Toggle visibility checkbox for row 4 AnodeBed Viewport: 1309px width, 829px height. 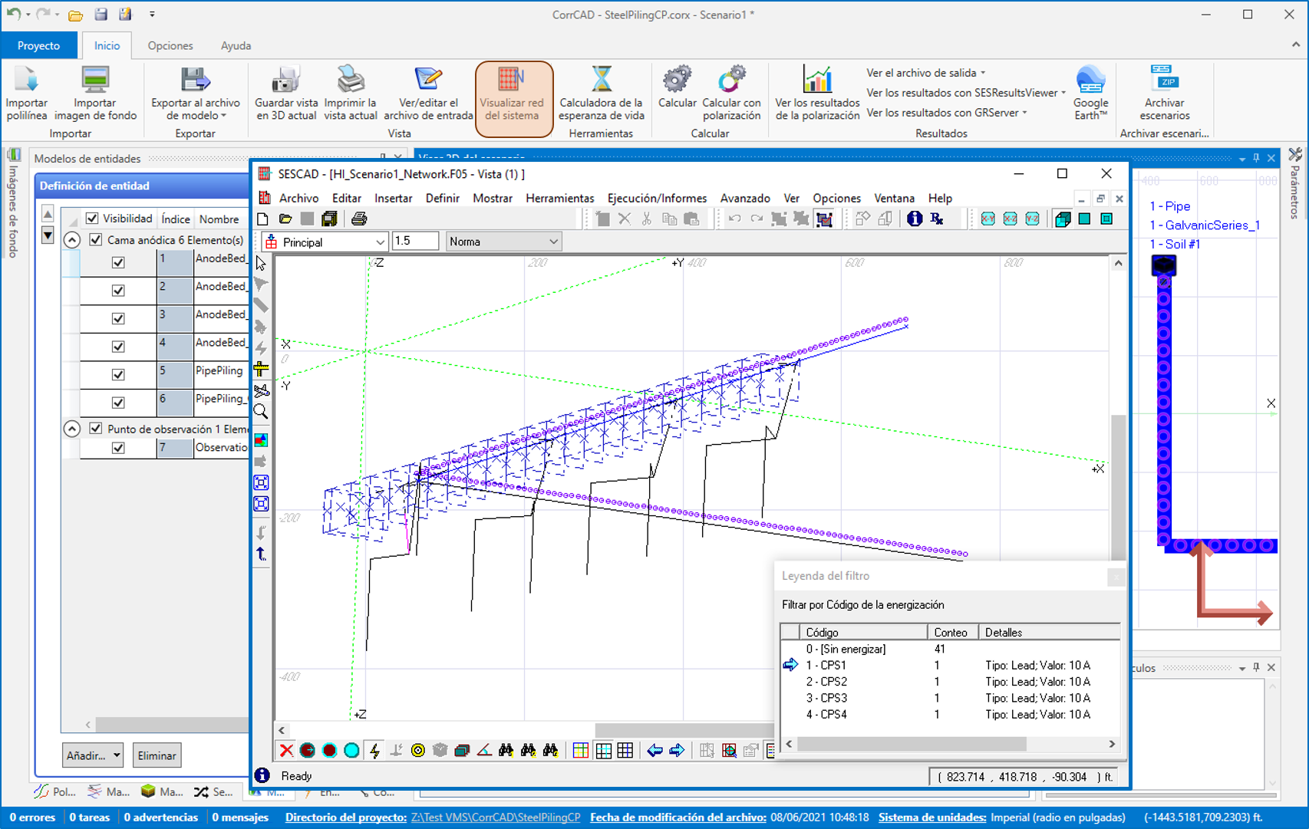pyautogui.click(x=118, y=347)
